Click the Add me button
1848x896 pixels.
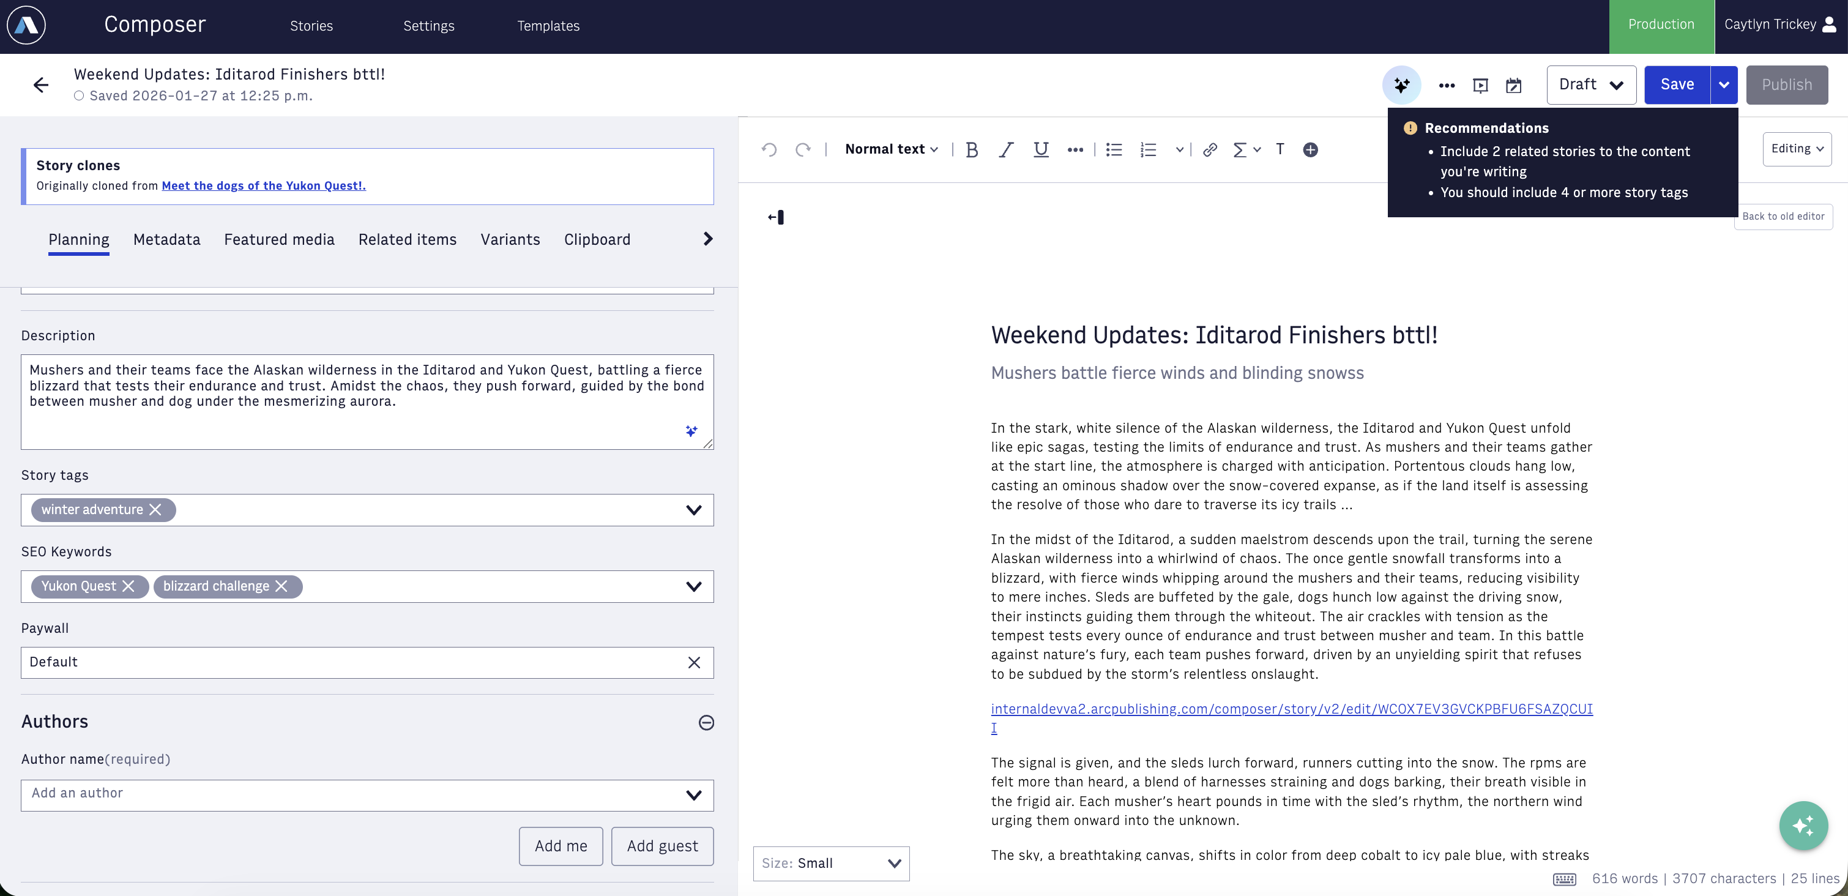(561, 846)
